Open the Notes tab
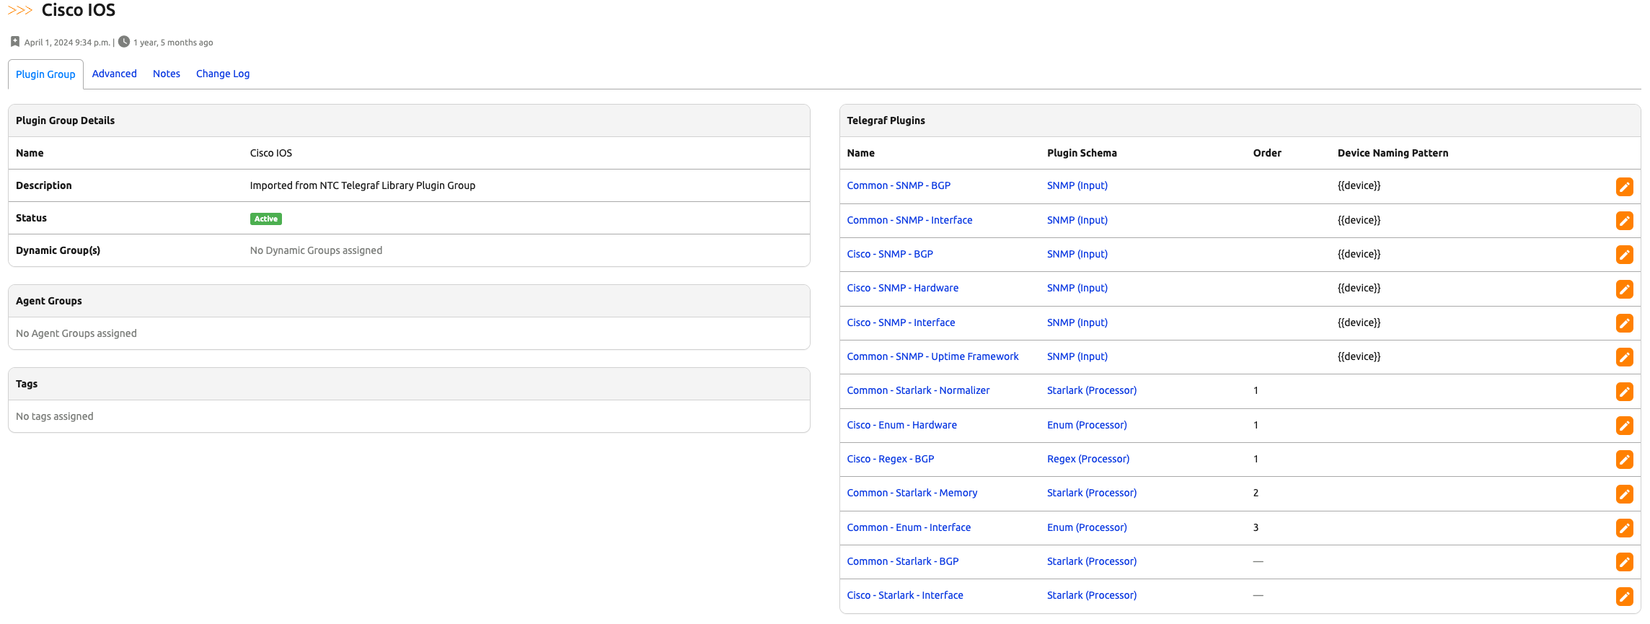 click(x=167, y=74)
